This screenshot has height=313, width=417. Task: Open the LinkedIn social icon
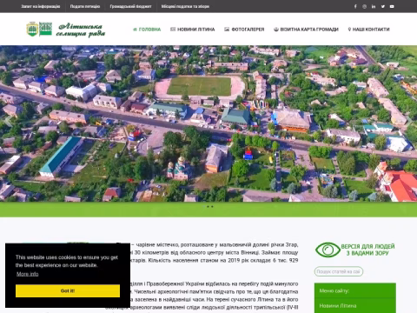click(374, 6)
